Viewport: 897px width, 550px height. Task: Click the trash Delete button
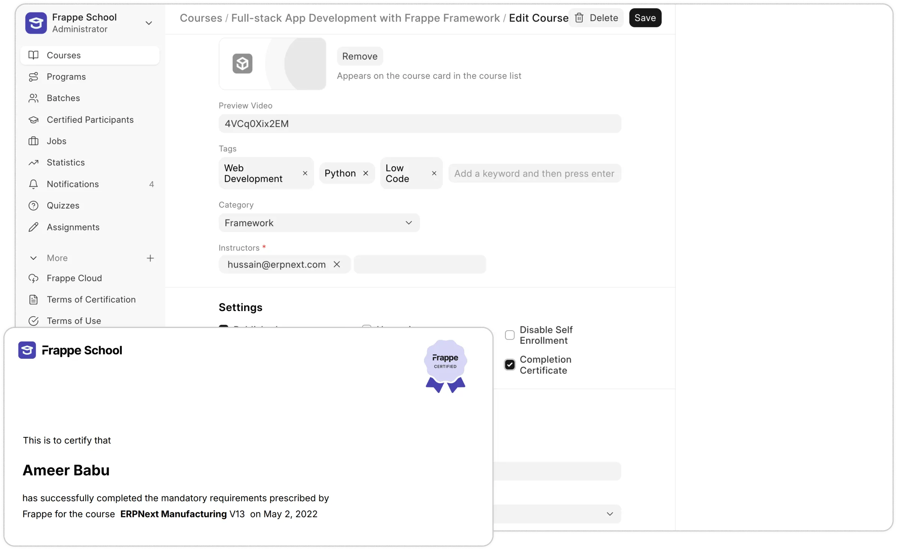pos(596,18)
